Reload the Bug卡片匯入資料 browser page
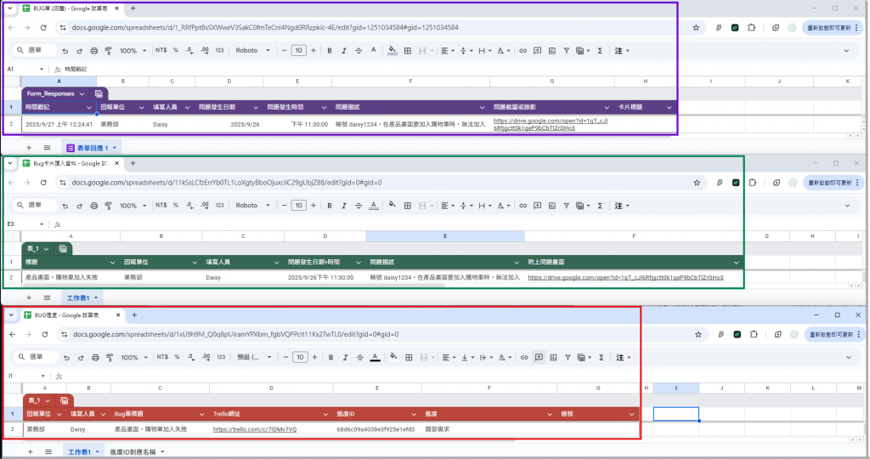 [x=43, y=183]
